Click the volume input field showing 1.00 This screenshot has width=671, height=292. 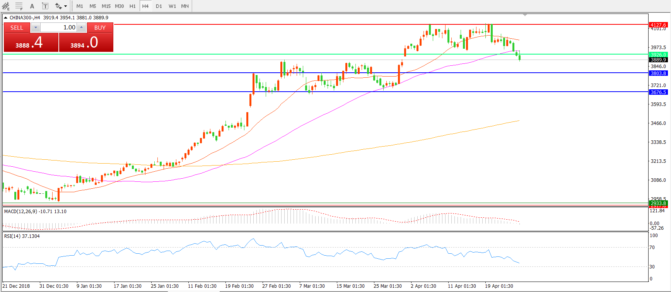coord(58,27)
